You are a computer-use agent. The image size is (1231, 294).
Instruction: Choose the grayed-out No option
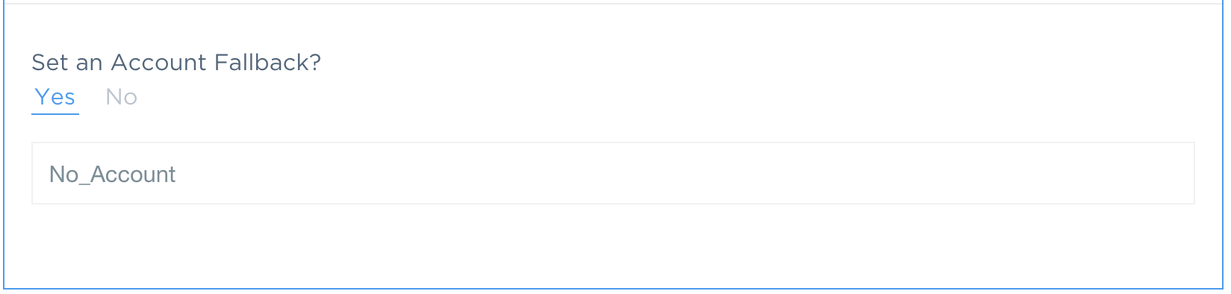(x=121, y=97)
